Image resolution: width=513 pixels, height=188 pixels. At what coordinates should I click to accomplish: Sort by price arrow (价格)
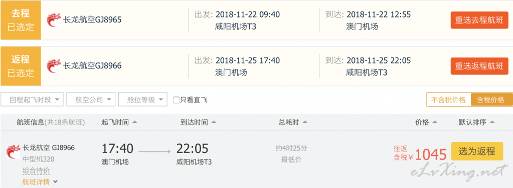click(x=435, y=122)
